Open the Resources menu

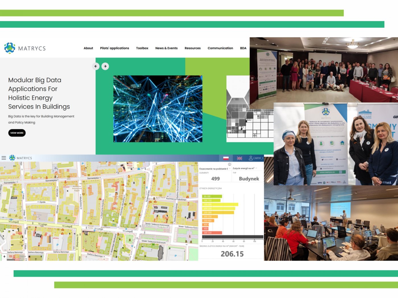click(x=192, y=48)
